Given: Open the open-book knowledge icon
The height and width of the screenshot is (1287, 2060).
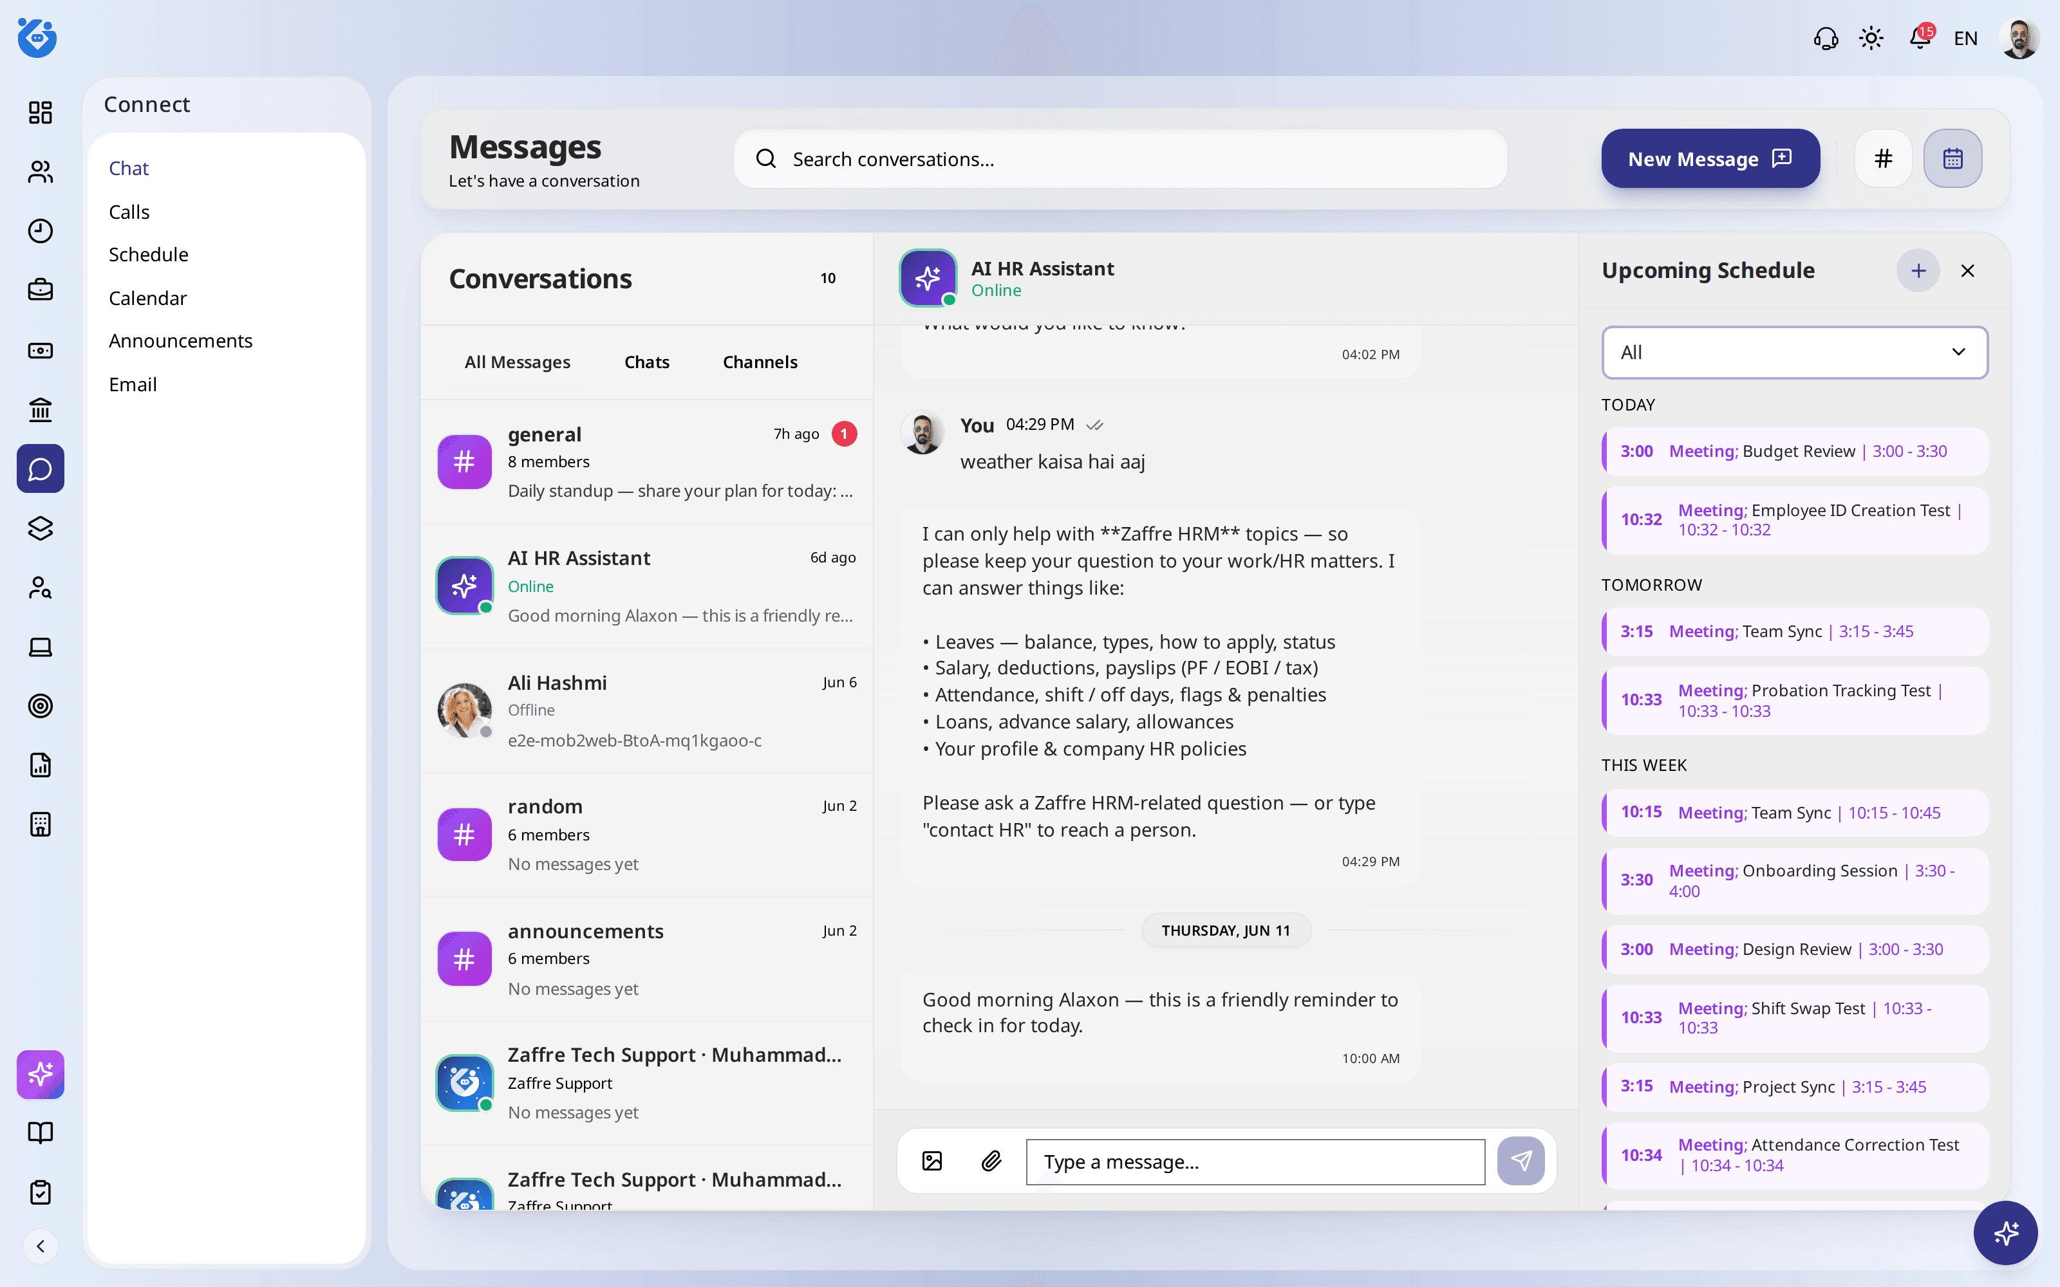Looking at the screenshot, I should tap(40, 1133).
